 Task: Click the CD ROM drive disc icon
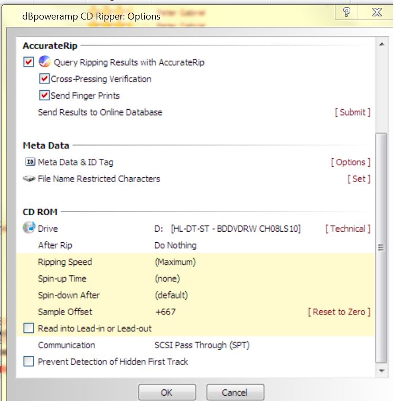[x=29, y=228]
